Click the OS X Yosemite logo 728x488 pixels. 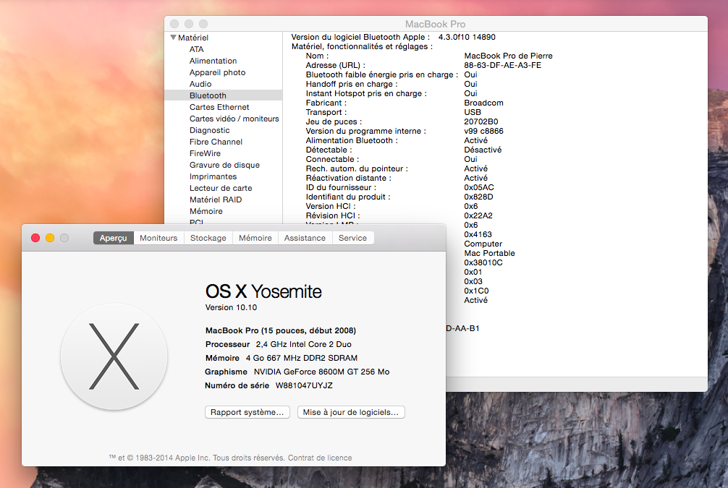pos(114,356)
